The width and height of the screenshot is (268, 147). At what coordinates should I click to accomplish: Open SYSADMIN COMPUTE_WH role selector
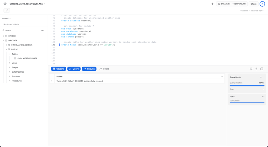pyautogui.click(x=232, y=4)
